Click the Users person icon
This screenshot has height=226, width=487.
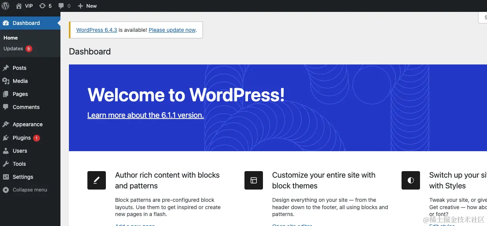pos(6,151)
